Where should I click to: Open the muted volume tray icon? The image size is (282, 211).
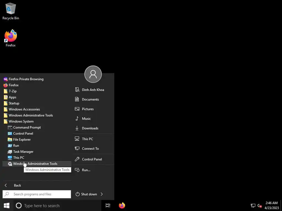tap(259, 206)
